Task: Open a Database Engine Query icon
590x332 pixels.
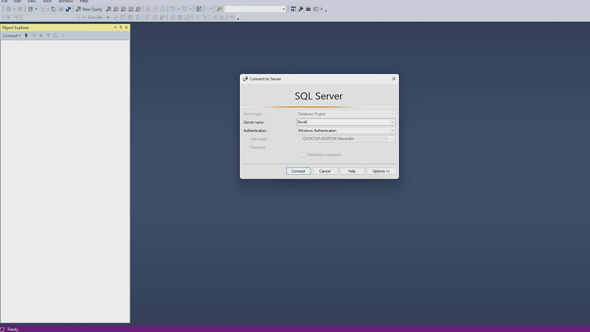Action: (108, 9)
